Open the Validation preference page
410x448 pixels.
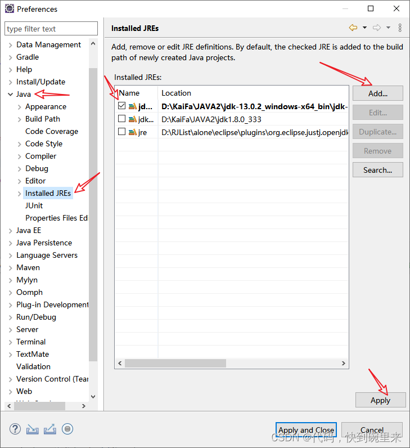(33, 366)
